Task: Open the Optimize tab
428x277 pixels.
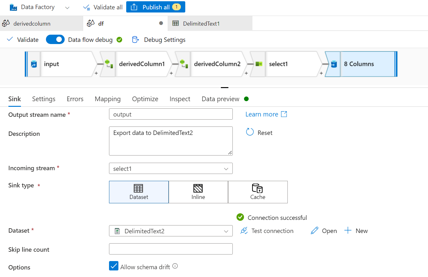Action: 145,99
